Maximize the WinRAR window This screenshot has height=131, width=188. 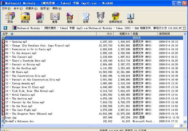pos(180,3)
